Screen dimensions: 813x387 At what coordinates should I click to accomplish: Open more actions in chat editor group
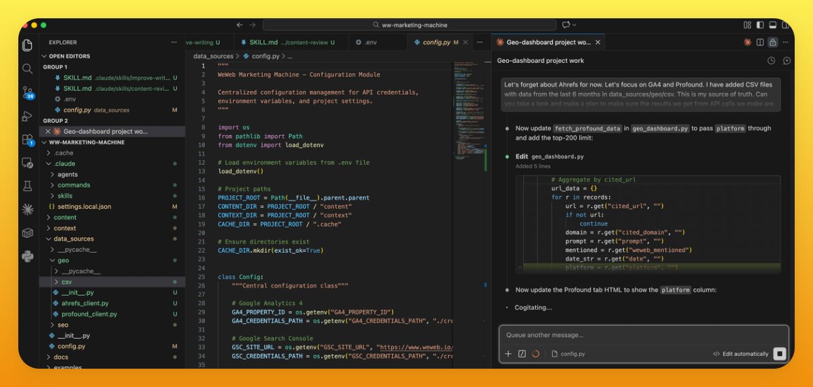coord(786,42)
